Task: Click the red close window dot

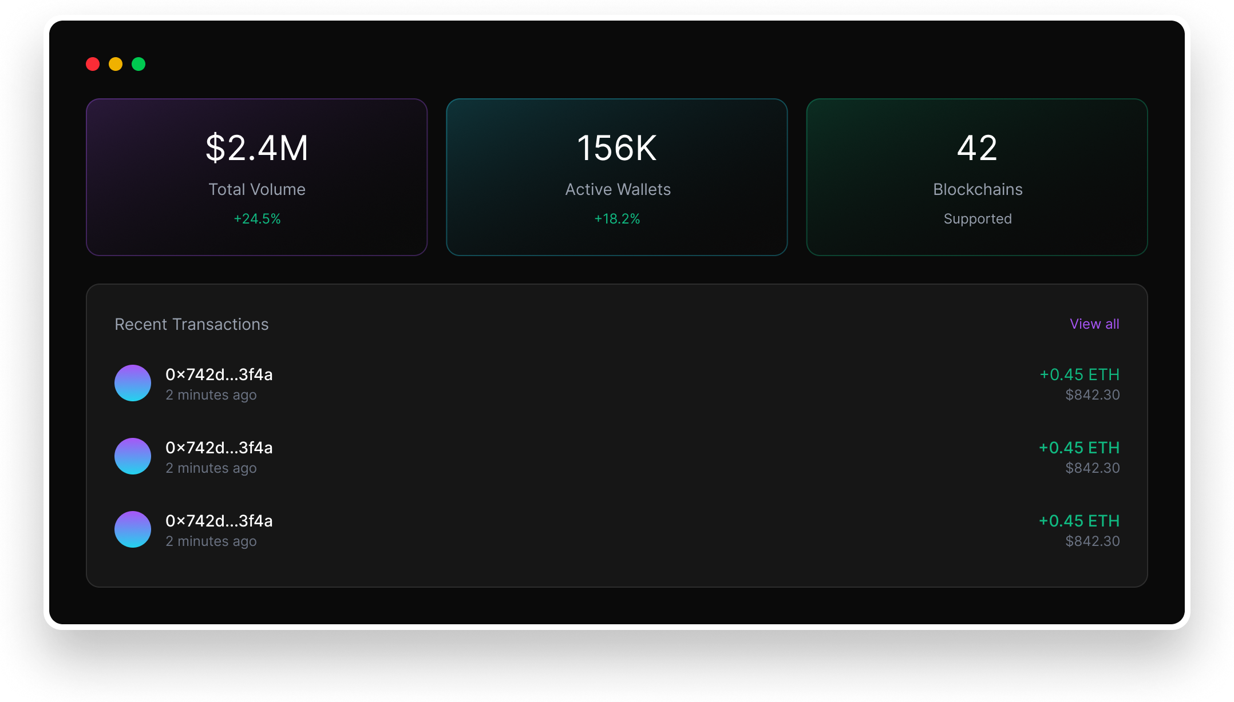Action: click(x=93, y=64)
